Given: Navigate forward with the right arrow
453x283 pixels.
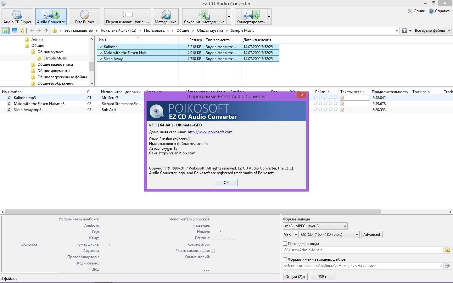Looking at the screenshot, I should tap(39, 31).
